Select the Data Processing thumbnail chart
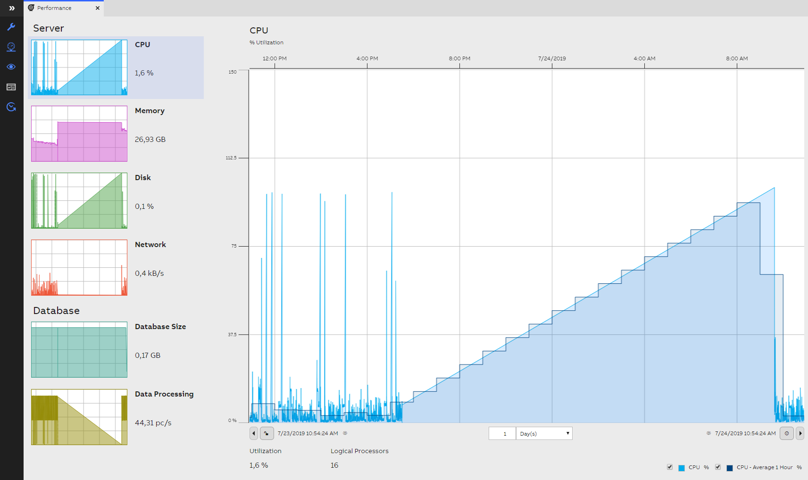Screen dimensions: 808x480 click(x=79, y=417)
